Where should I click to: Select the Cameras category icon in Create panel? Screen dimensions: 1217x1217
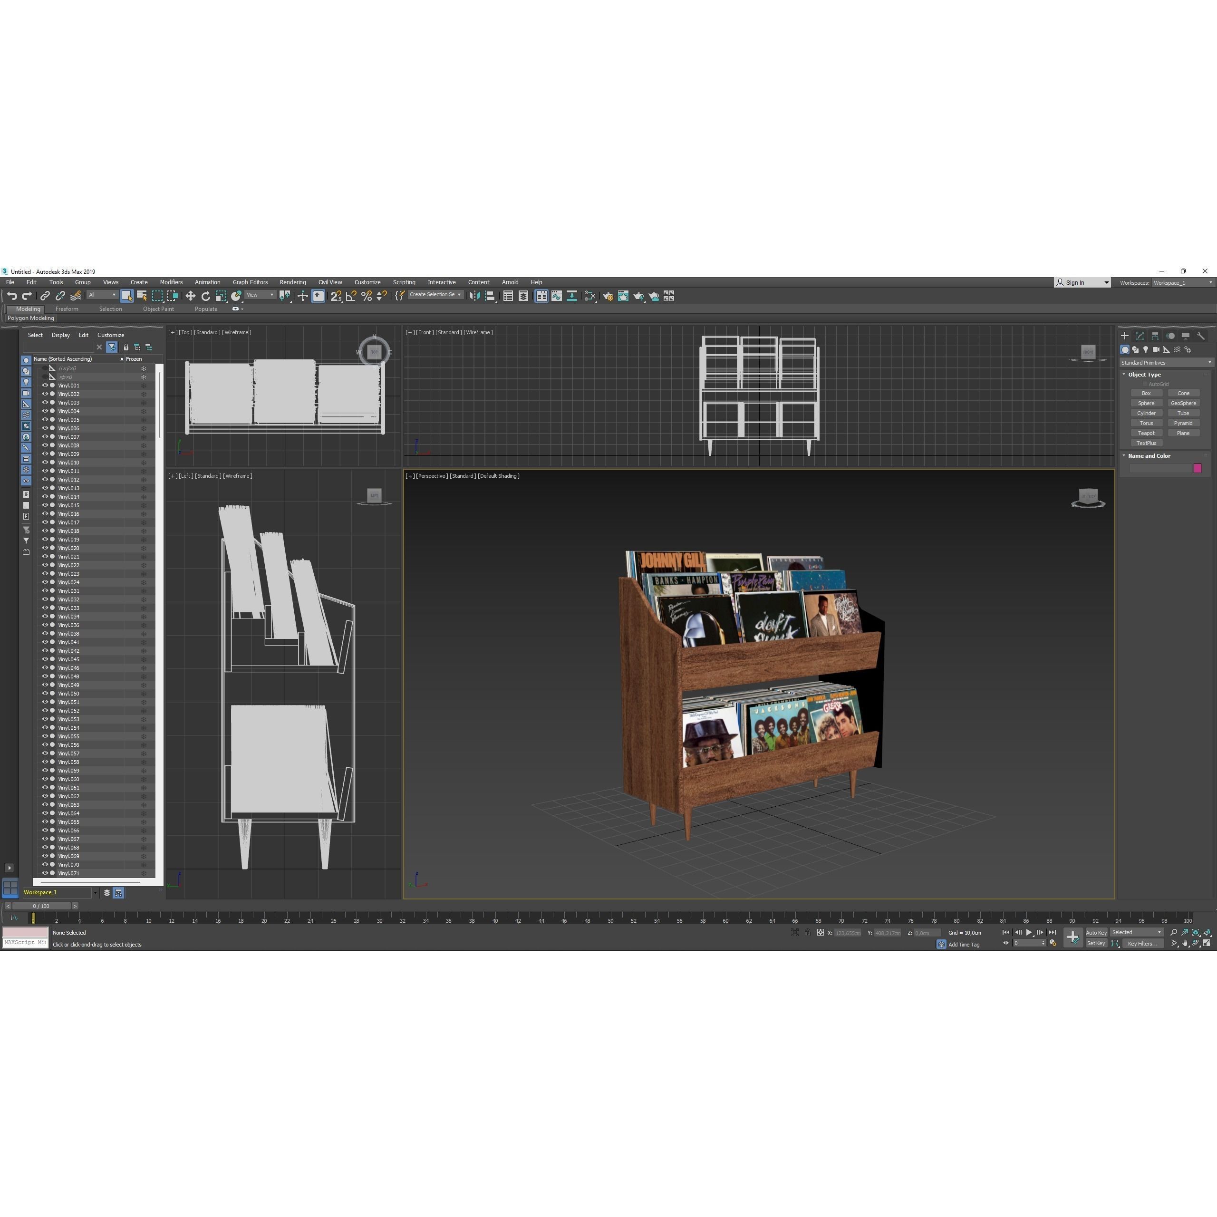[x=1157, y=349]
